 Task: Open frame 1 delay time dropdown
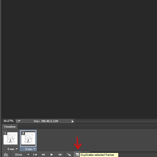pyautogui.click(x=13, y=149)
